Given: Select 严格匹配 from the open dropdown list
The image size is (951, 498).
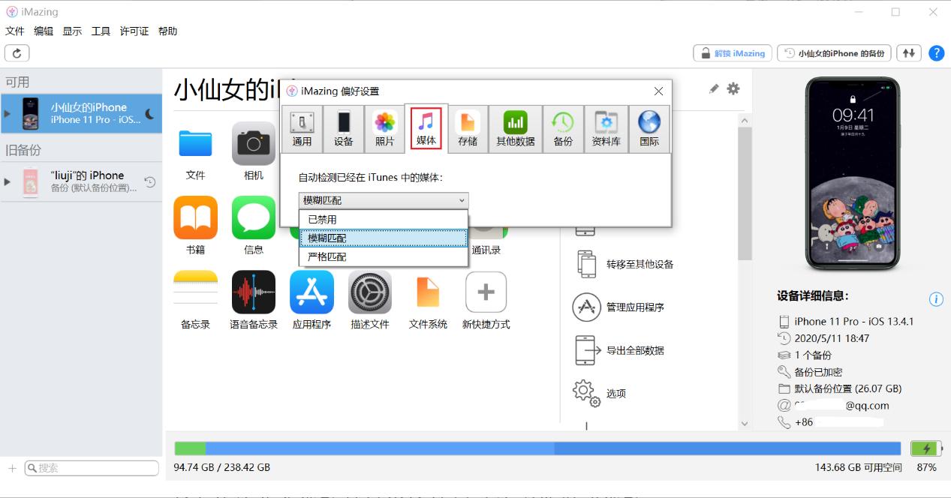Looking at the screenshot, I should [x=383, y=256].
